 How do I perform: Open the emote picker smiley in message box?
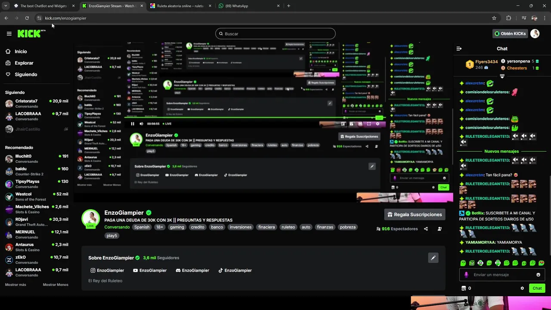538,275
